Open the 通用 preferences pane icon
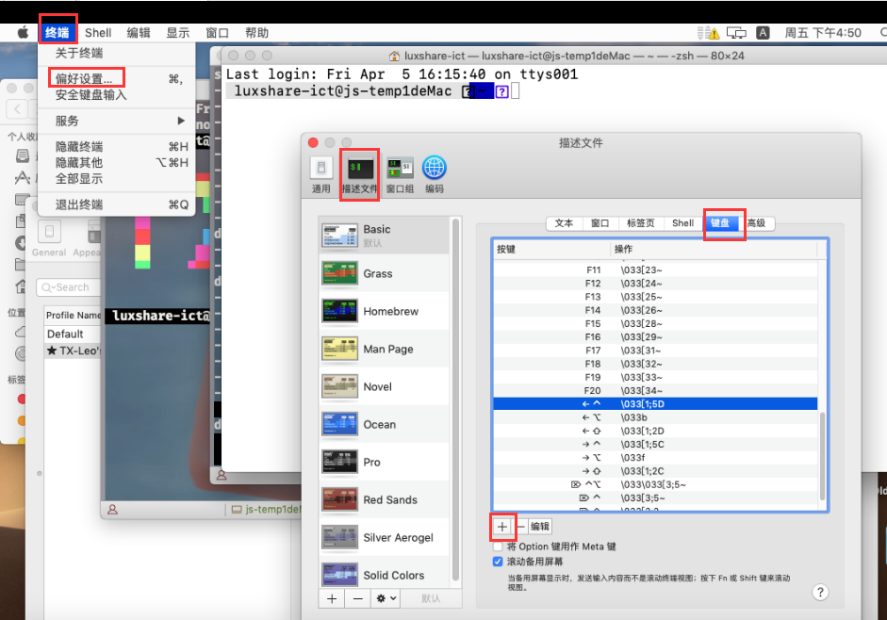The height and width of the screenshot is (620, 887). pyautogui.click(x=320, y=175)
